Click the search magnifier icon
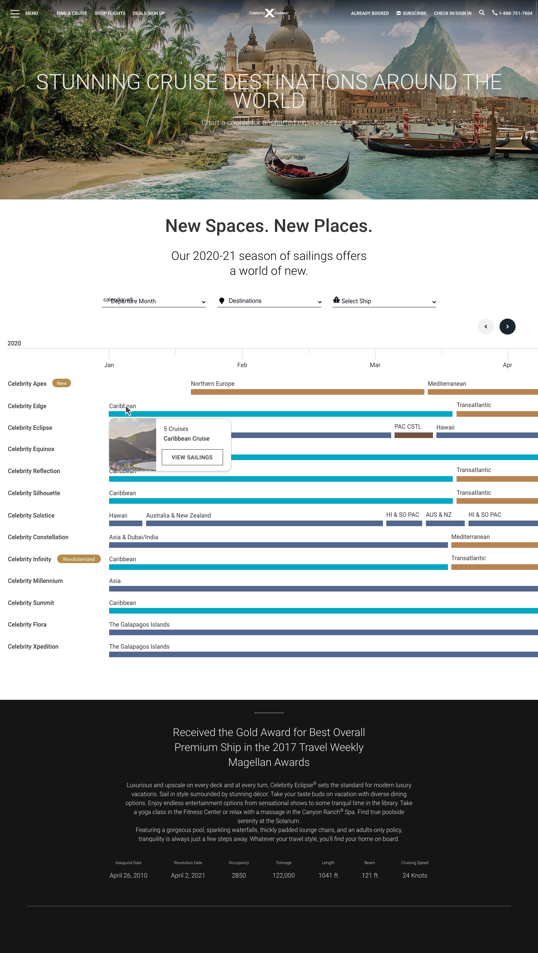Screen dimensions: 538x953 click(482, 13)
